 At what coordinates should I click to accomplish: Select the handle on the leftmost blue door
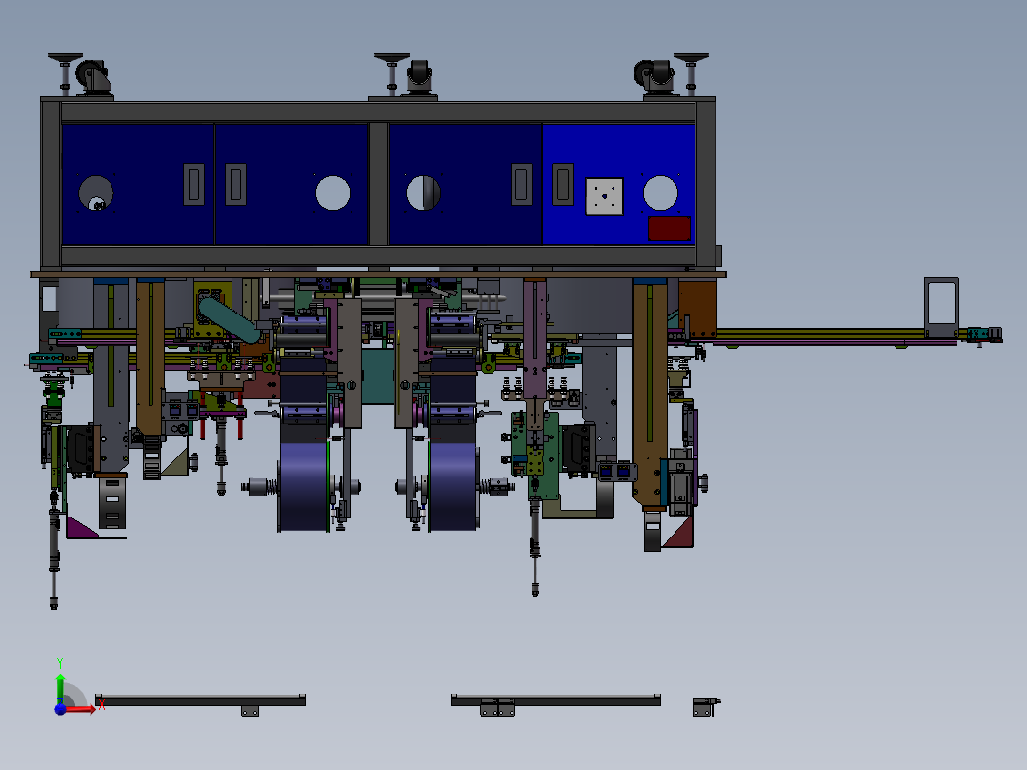(194, 184)
